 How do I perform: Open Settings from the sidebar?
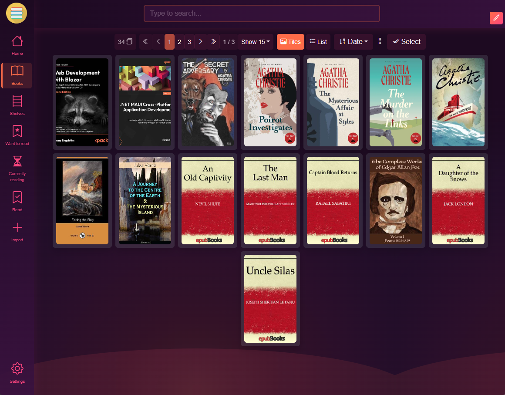point(17,373)
